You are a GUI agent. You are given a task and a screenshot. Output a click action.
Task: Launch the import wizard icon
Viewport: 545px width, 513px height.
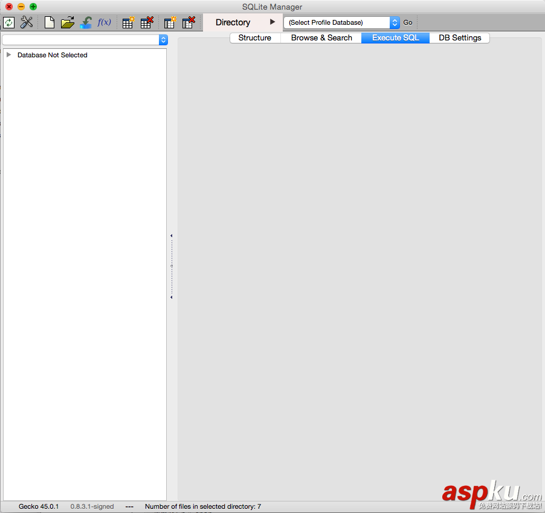pos(85,22)
